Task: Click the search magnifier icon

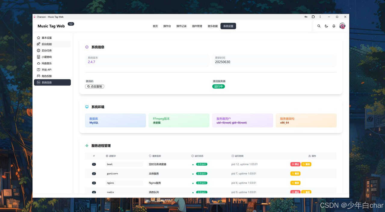Action: click(x=319, y=26)
